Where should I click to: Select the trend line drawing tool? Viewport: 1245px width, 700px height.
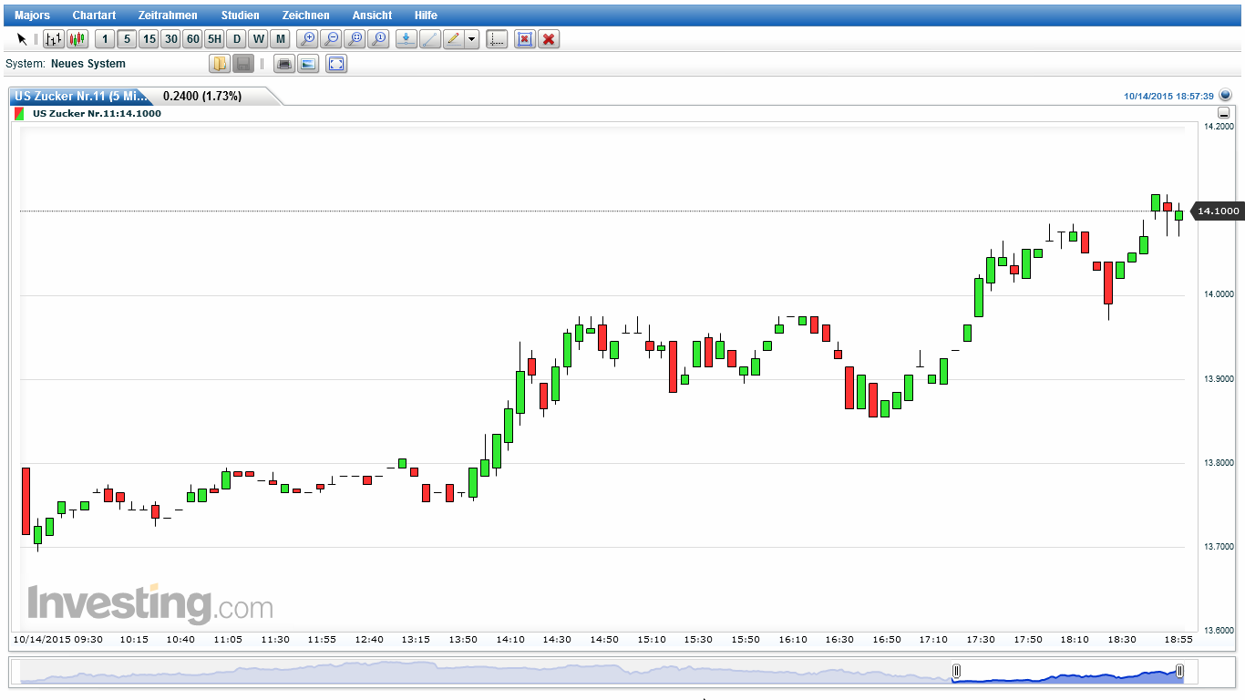click(x=430, y=39)
